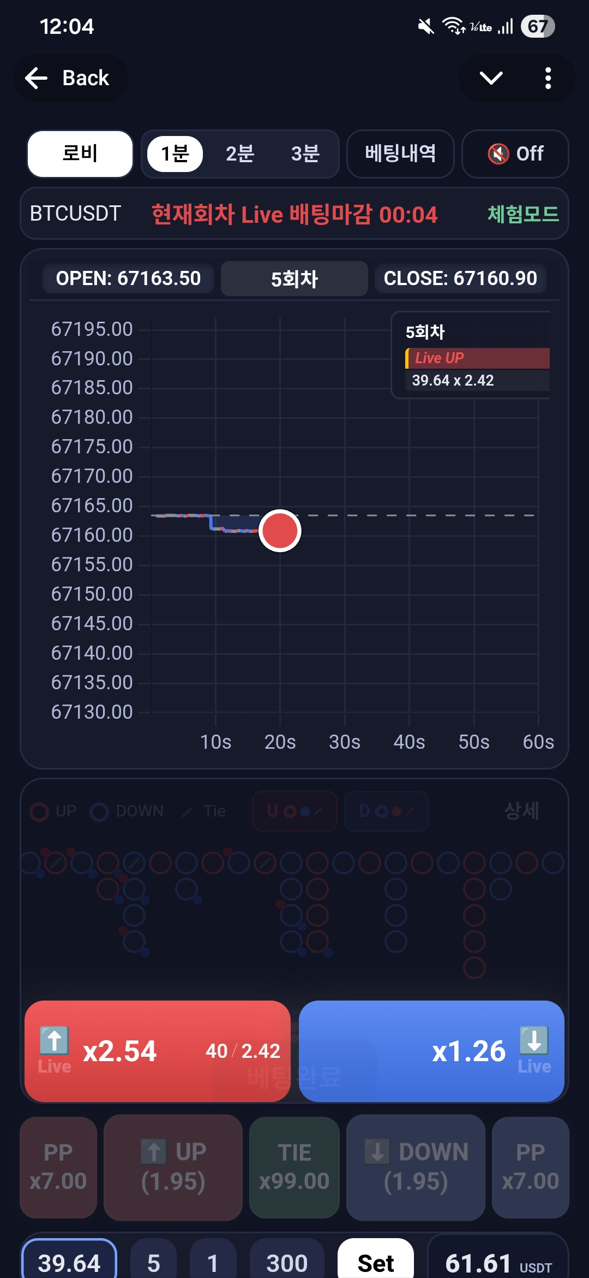Tap the blue Live DOWN x1.26 button
Viewport: 589px width, 1278px height.
pyautogui.click(x=431, y=1051)
